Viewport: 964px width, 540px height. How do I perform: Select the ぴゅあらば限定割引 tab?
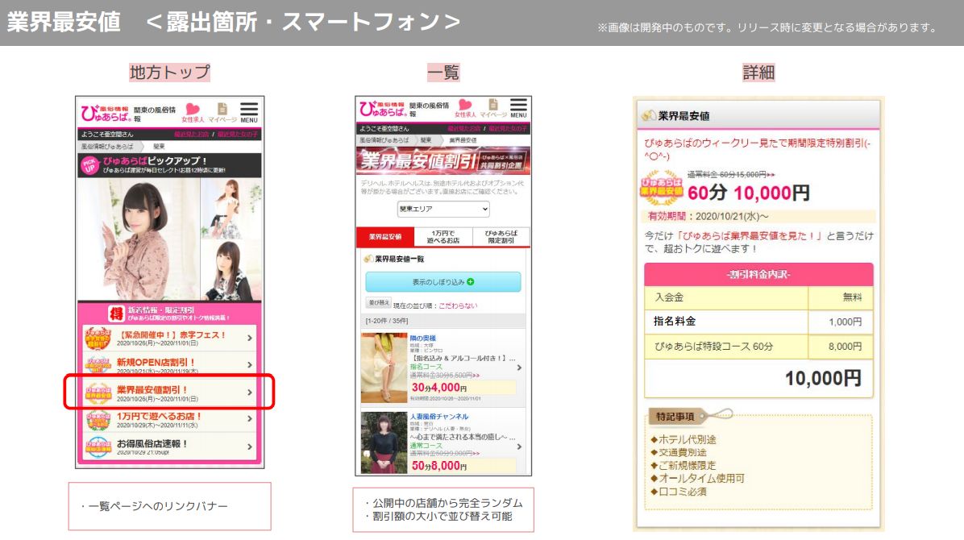501,237
